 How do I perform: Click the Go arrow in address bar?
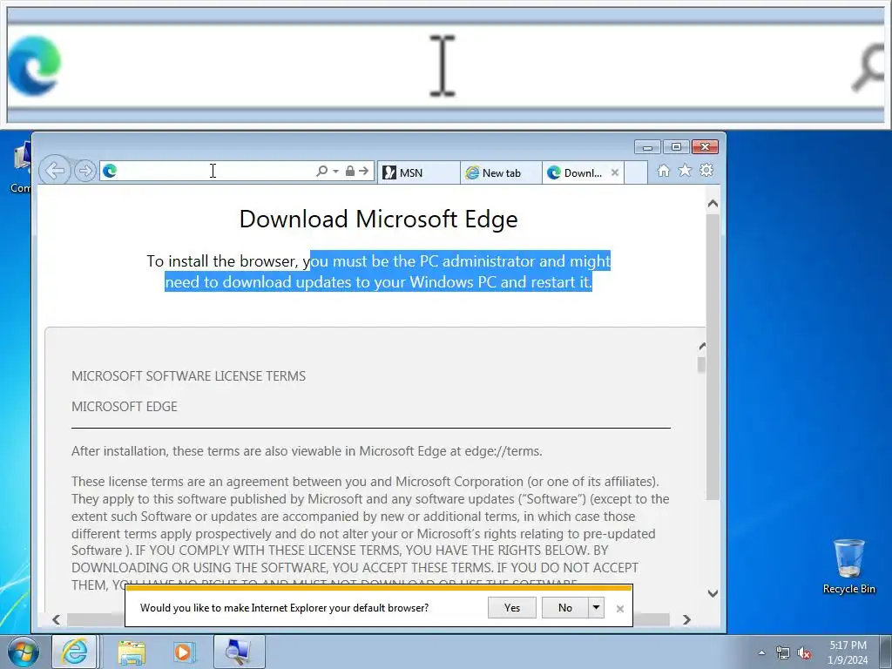[363, 171]
